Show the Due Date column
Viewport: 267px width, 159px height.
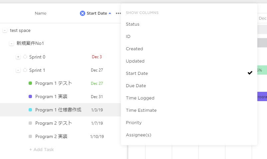pos(189,86)
